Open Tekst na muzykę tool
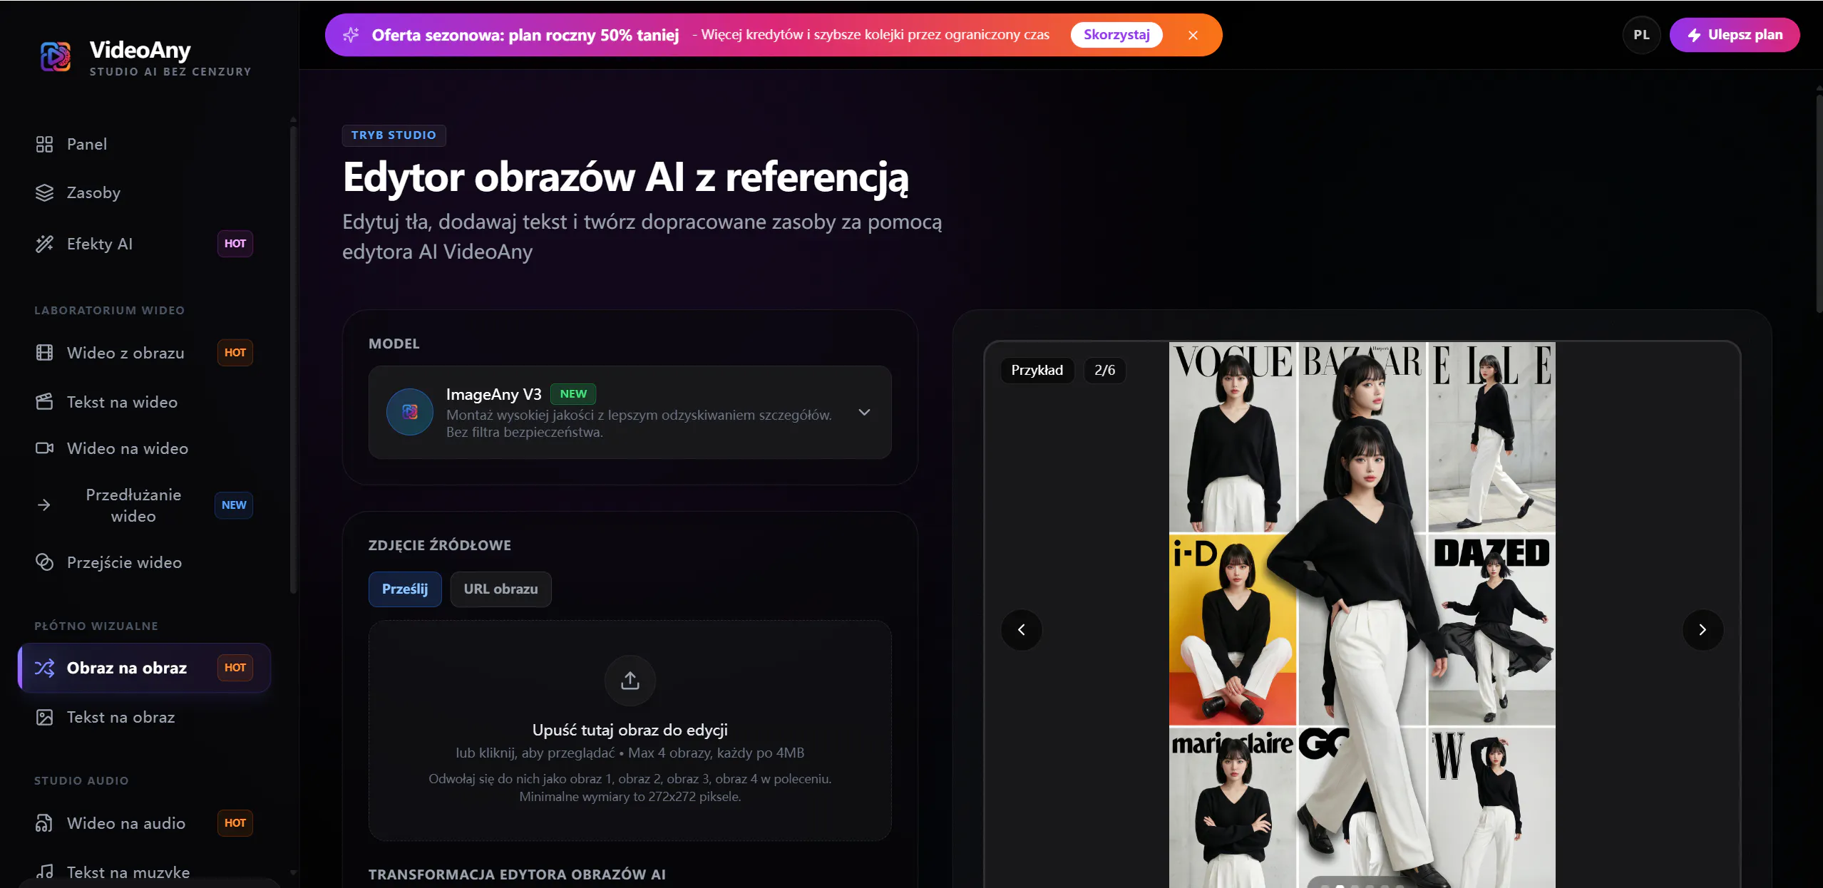Screen dimensions: 1823x888 coord(145,872)
